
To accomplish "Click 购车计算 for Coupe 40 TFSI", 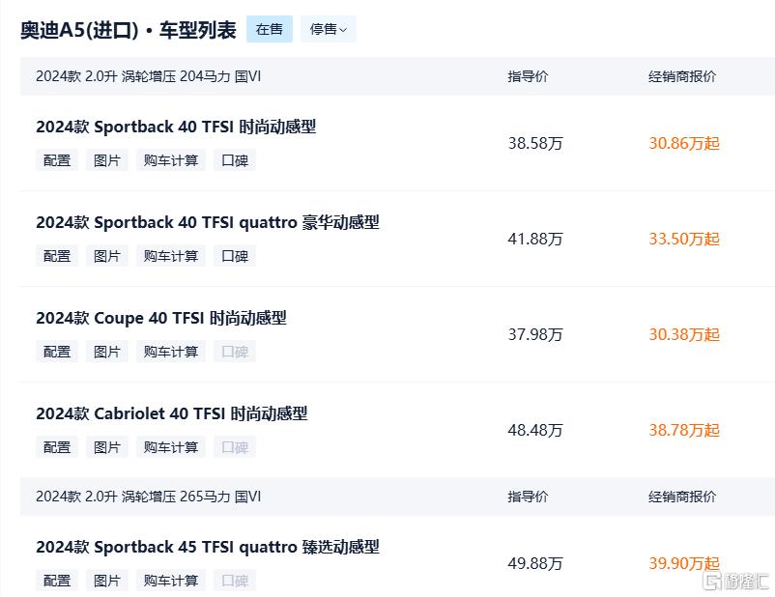I will coord(171,352).
